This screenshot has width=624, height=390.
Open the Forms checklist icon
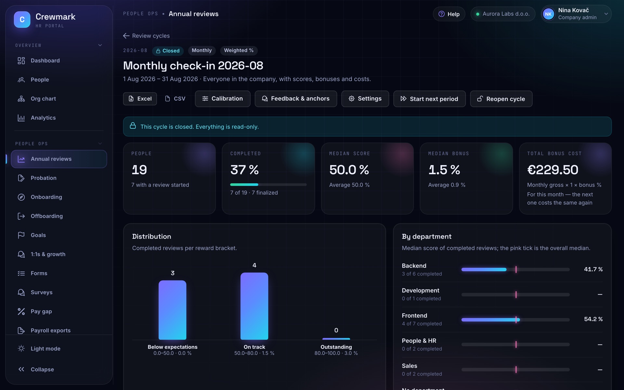[x=21, y=273]
